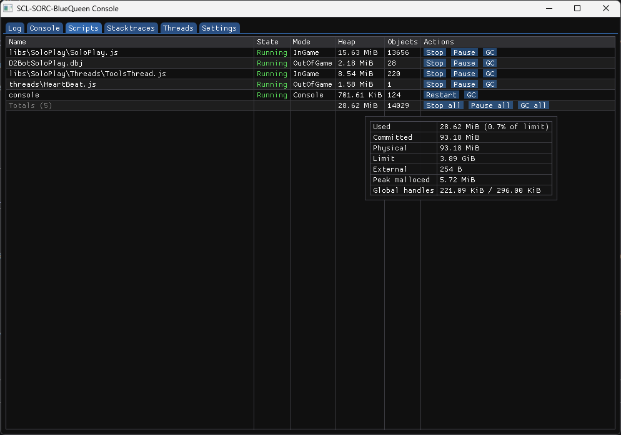Select the D2BotSoloPlay.dbj row name
Screen dimensions: 621x435
pos(46,63)
